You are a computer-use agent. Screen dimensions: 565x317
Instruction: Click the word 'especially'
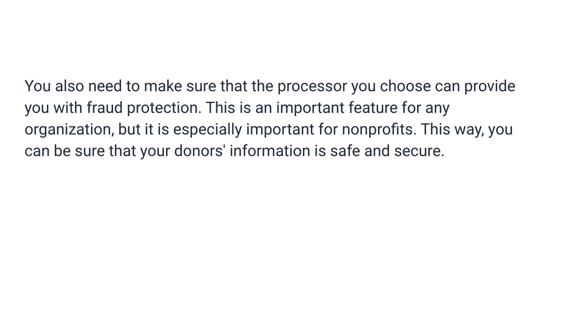pos(207,130)
